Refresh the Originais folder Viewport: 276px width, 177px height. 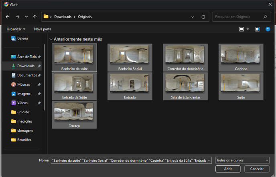click(x=203, y=17)
